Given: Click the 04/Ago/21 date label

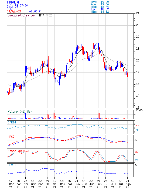Looking at the screenshot, I should click(14, 11).
